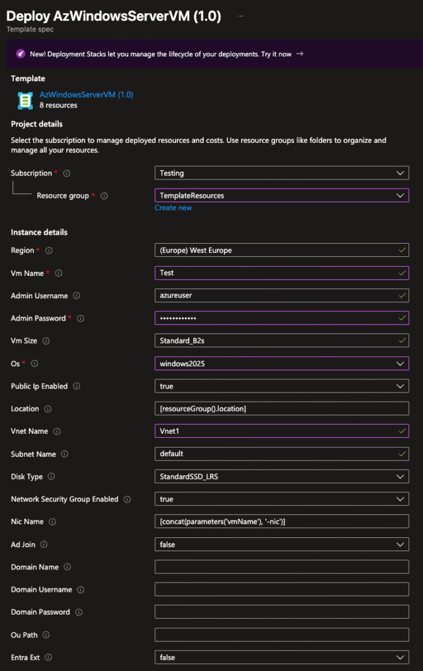Click the info icon beside Ou Path
This screenshot has width=423, height=671.
46,635
